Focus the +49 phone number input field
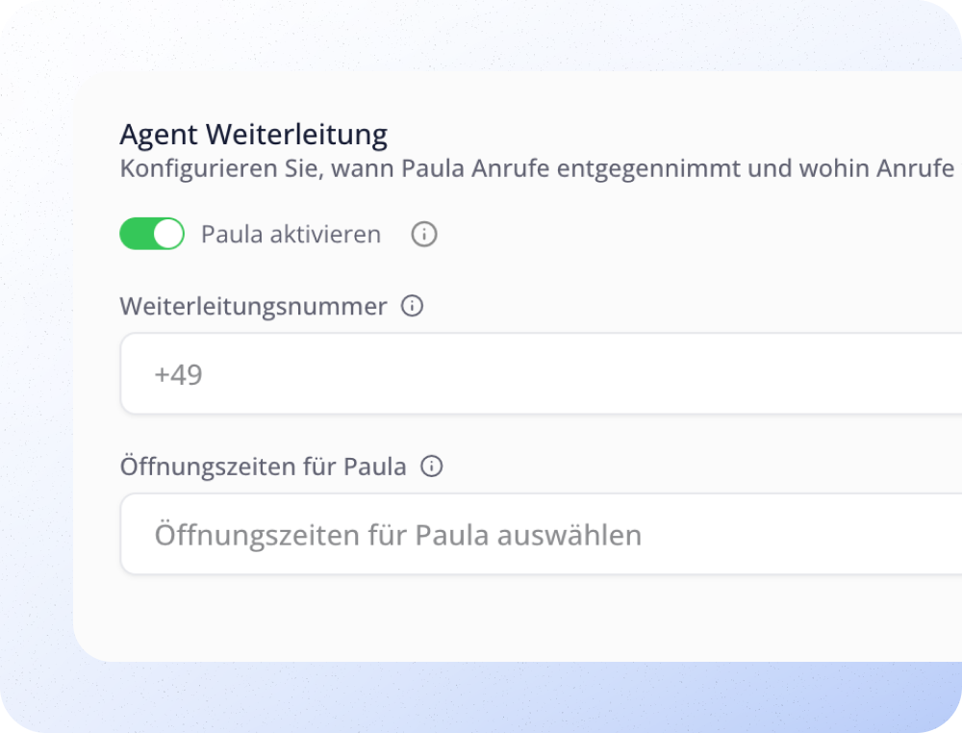Screen dimensions: 962x733 (481, 374)
